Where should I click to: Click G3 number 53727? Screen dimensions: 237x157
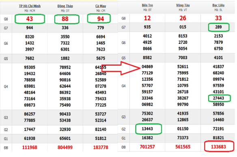[101, 114]
